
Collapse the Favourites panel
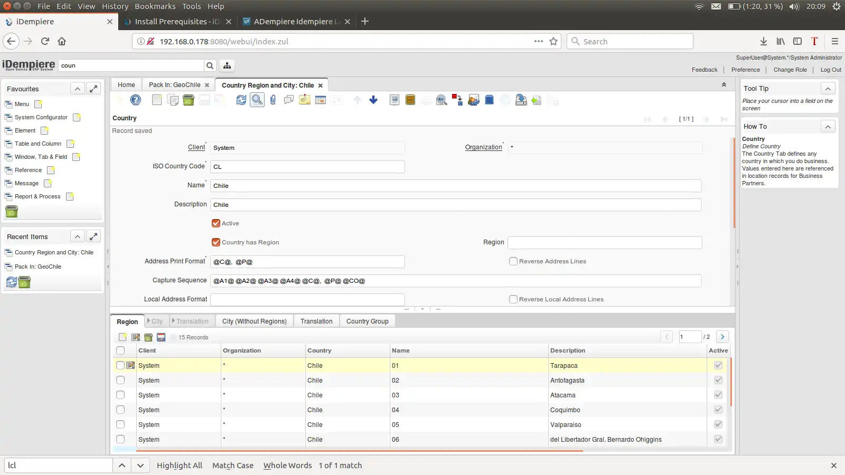point(78,89)
